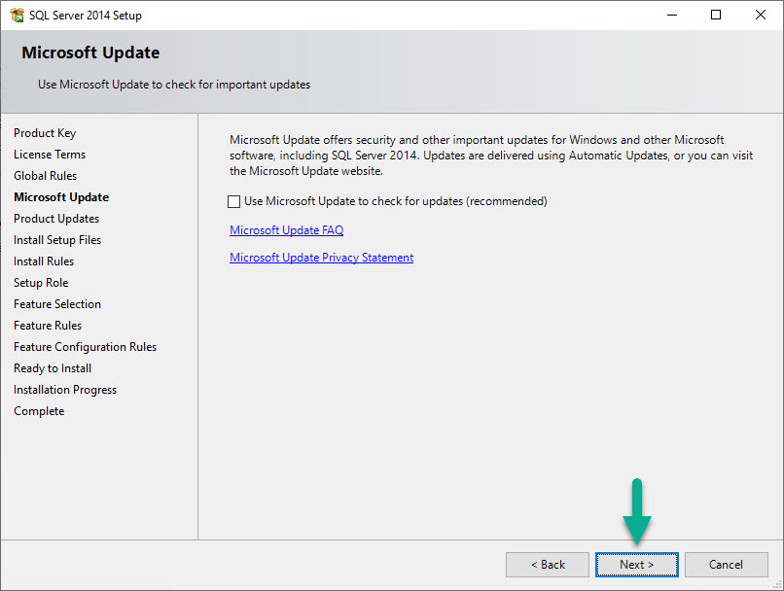Click 'Use Microsoft Update to check for important updates' subtitle
This screenshot has width=784, height=591.
coord(174,85)
